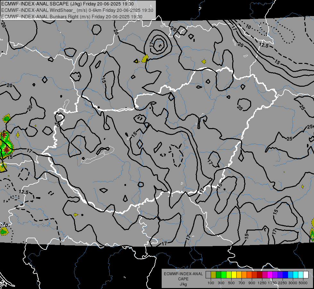Click the bright green legend swatch after 300
This screenshot has height=289, width=314.
pyautogui.click(x=224, y=275)
